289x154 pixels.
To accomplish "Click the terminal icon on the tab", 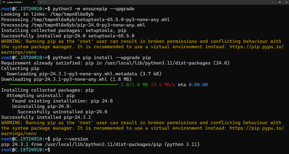I will 4,2.
